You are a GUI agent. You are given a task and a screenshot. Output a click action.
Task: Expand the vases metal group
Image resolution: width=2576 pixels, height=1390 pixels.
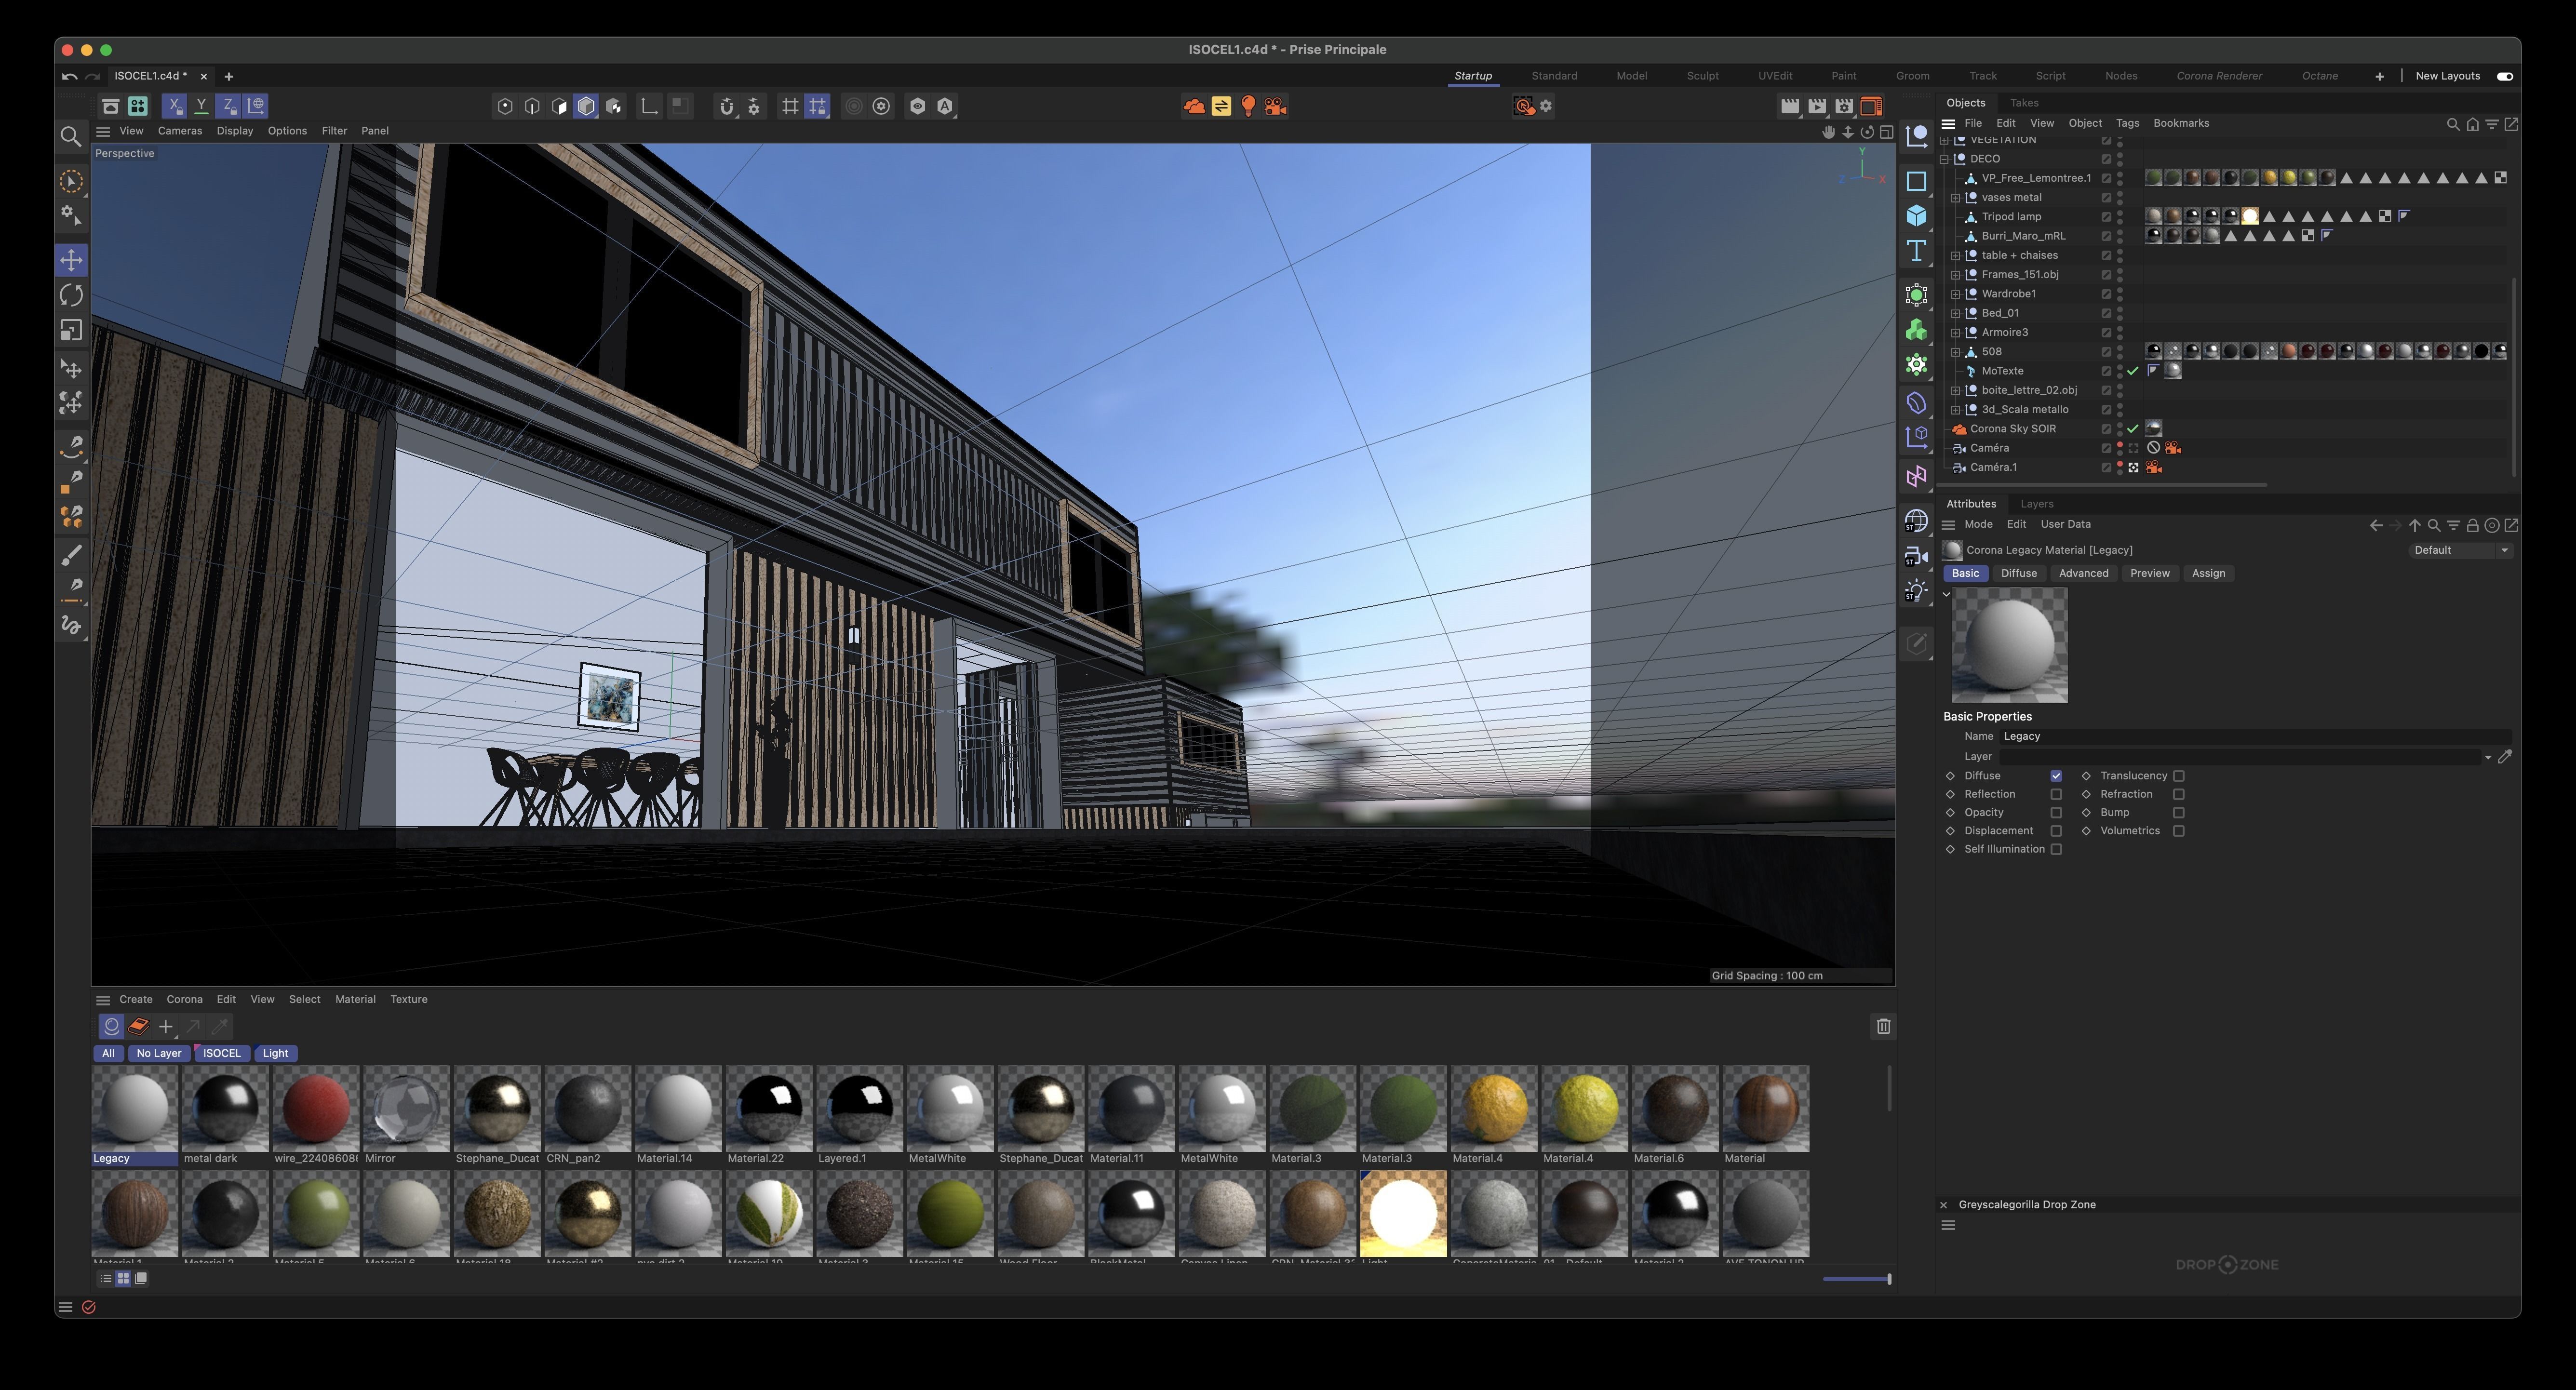[x=1955, y=198]
